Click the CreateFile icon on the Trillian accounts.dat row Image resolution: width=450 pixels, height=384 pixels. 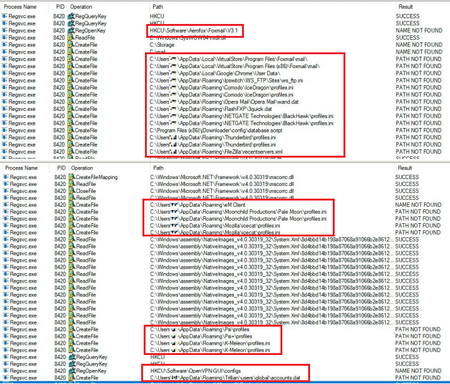pos(72,378)
